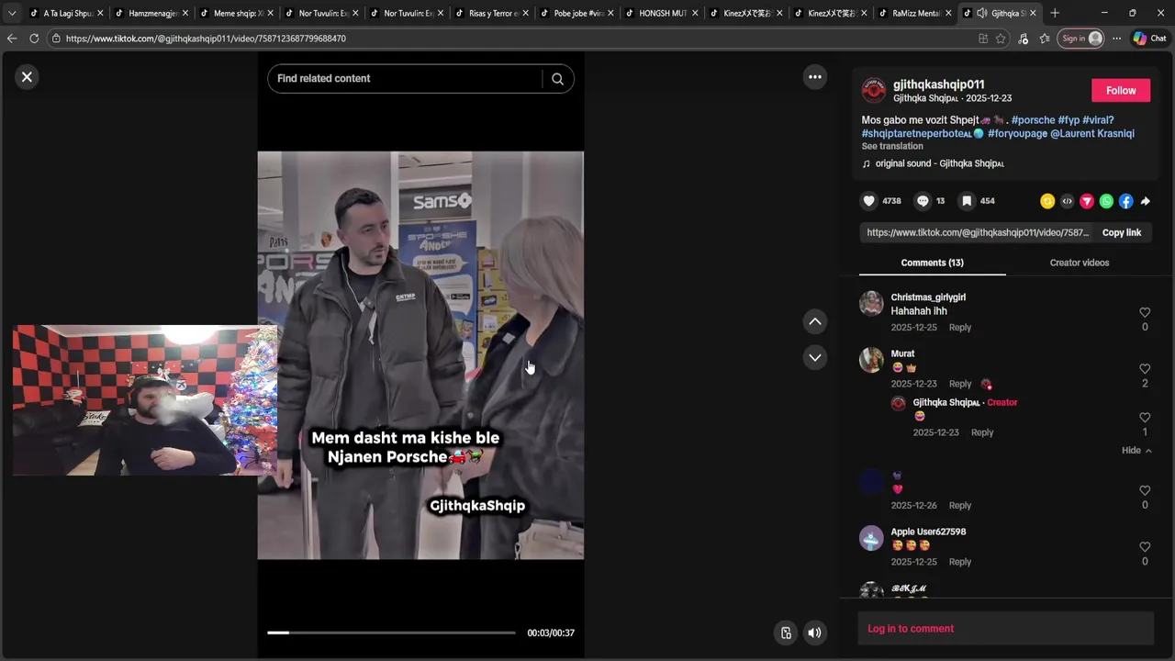This screenshot has width=1175, height=661.
Task: Click the browser address bar URL
Action: coord(206,39)
